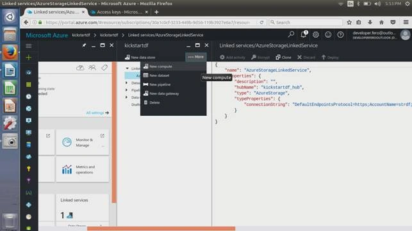This screenshot has height=231, width=412.
Task: Go back with Firefox back arrow
Action: click(x=26, y=22)
